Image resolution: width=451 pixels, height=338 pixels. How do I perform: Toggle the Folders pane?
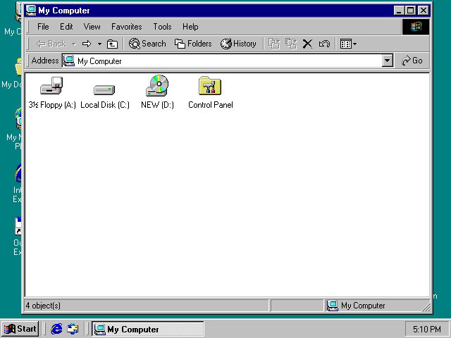(x=193, y=44)
